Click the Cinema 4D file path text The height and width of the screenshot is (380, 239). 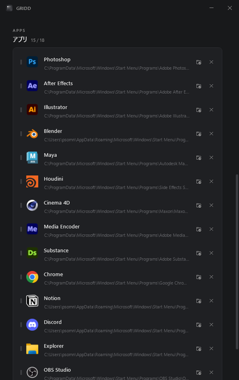click(x=116, y=211)
